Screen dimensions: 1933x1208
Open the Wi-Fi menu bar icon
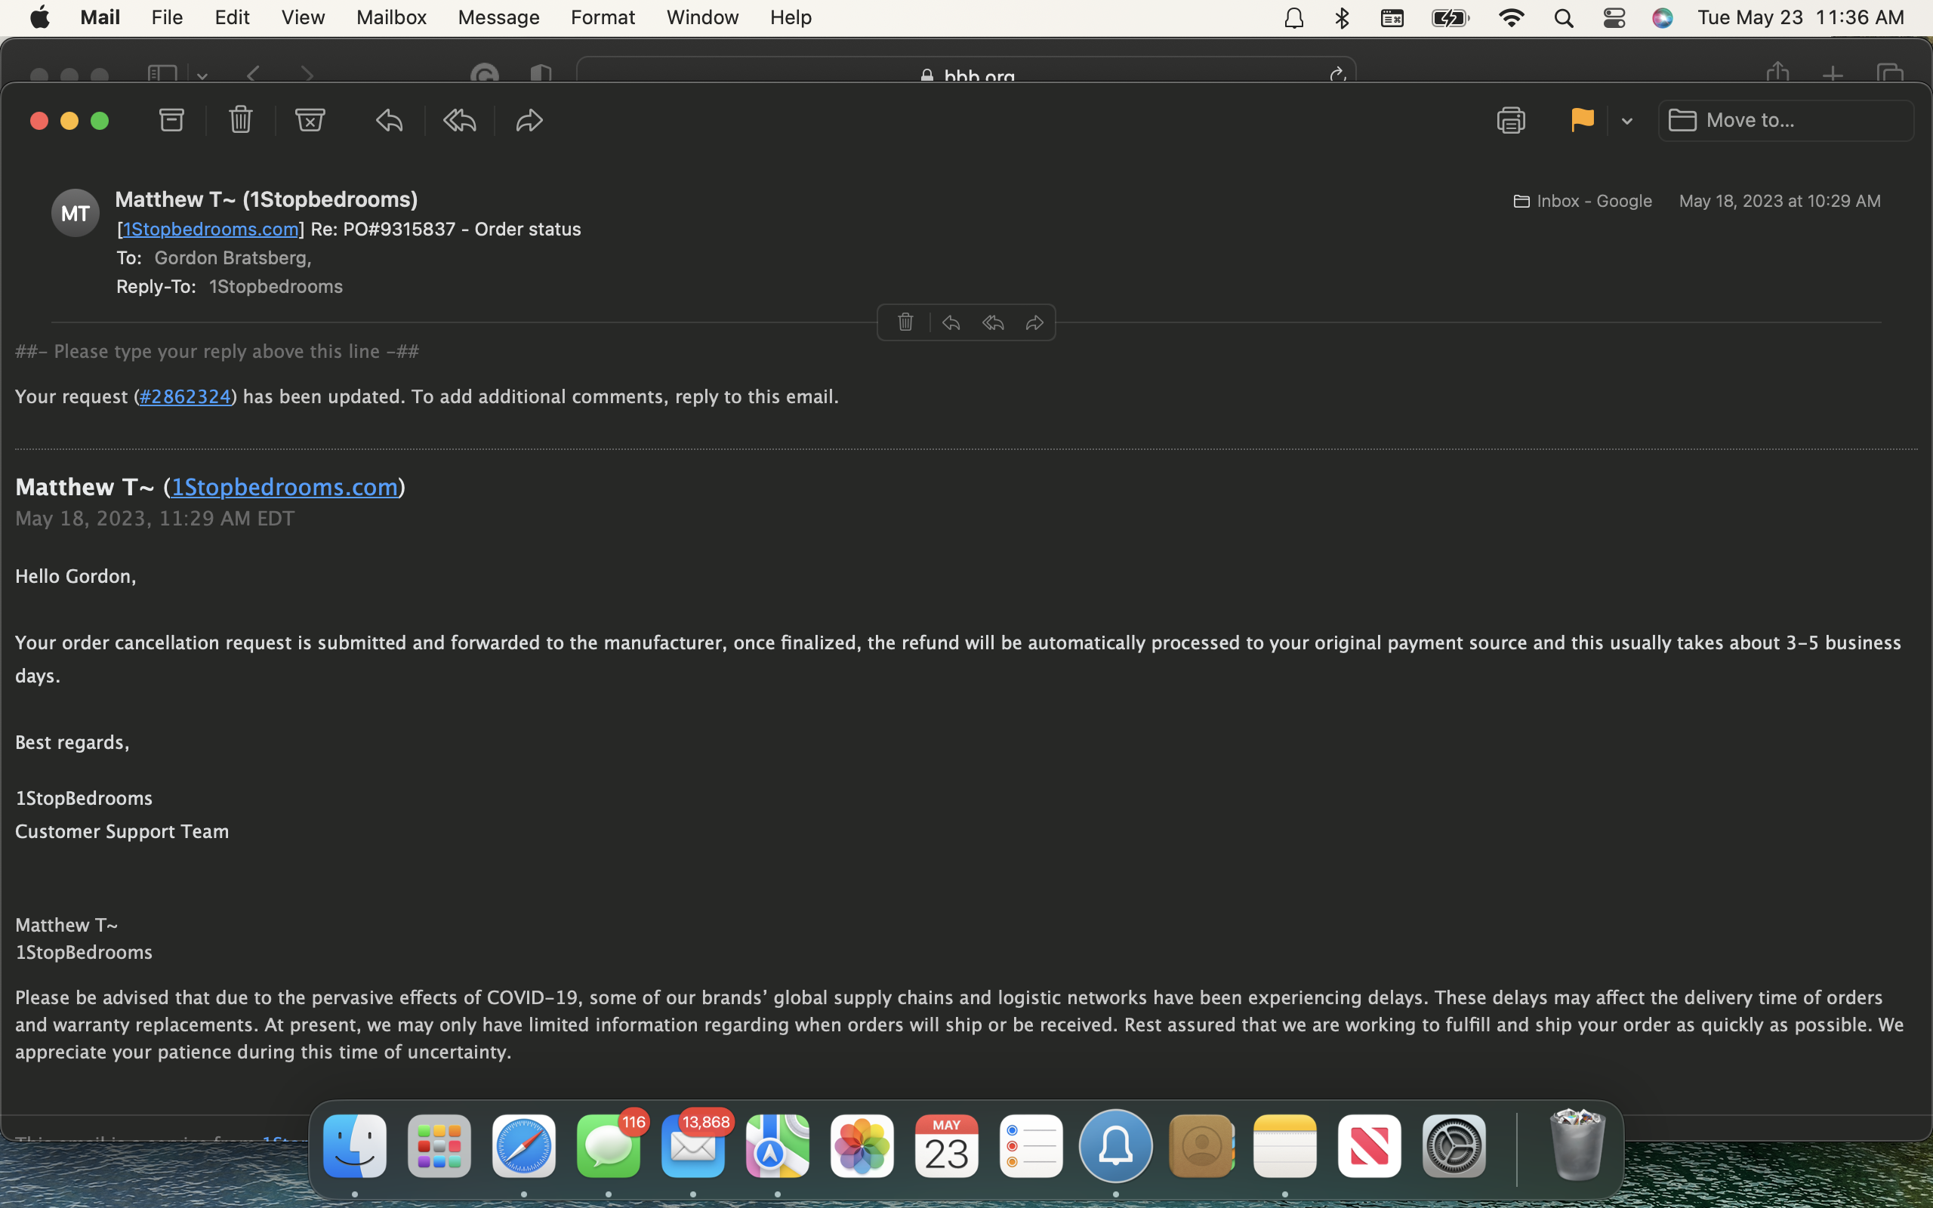click(x=1511, y=17)
